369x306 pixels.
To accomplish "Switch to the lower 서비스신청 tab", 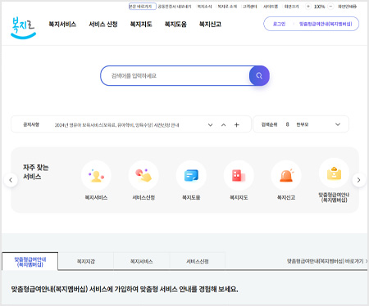I will pyautogui.click(x=198, y=261).
